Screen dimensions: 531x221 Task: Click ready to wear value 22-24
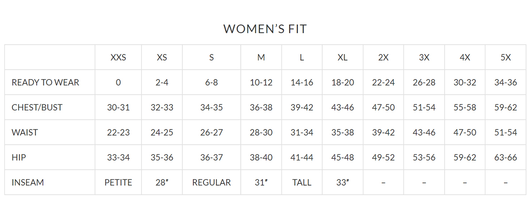pos(383,83)
